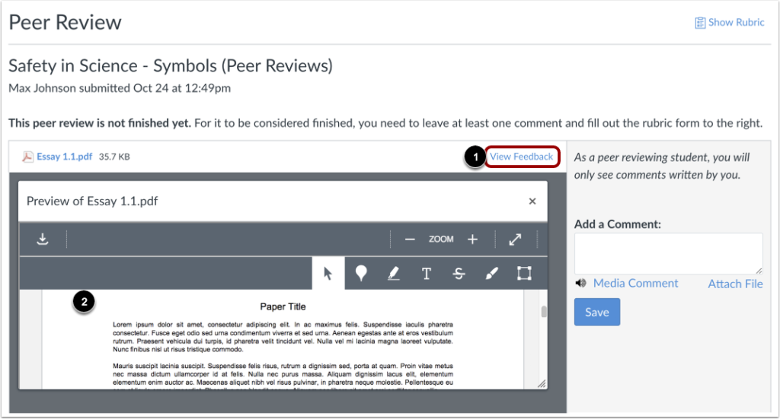780x419 pixels.
Task: Click in the Add a Comment box
Action: pos(668,253)
